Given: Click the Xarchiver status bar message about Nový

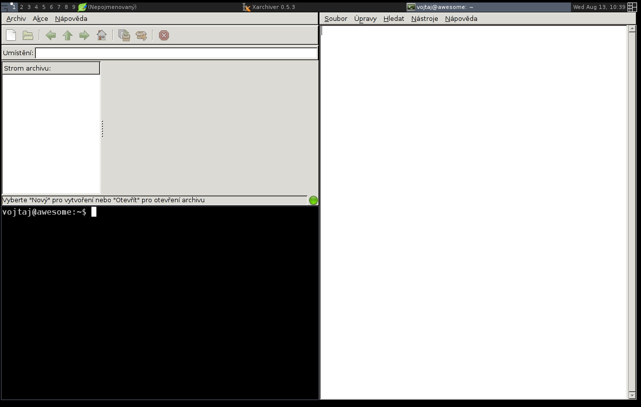Looking at the screenshot, I should 104,200.
